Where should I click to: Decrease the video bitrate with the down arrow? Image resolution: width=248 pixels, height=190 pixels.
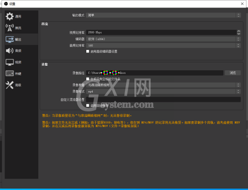[x=239, y=34]
